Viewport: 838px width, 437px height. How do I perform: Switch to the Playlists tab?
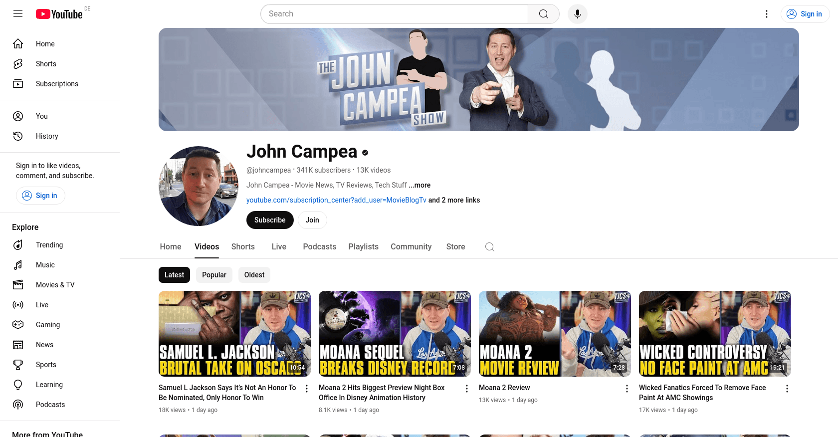(363, 247)
